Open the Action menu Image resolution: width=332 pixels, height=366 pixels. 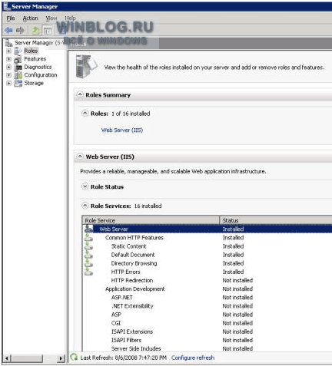(x=30, y=18)
